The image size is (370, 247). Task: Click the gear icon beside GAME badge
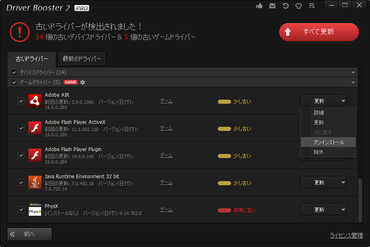point(83,82)
